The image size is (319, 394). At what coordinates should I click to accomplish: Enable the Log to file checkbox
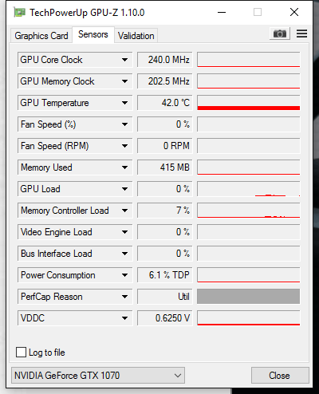21,353
